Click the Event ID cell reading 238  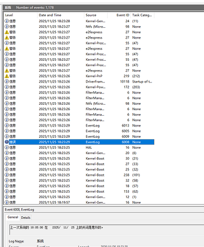tap(126, 175)
